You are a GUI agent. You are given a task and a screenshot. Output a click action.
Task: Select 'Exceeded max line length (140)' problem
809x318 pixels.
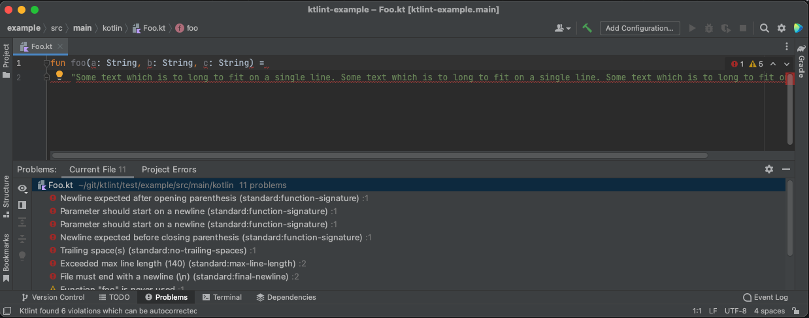[178, 263]
